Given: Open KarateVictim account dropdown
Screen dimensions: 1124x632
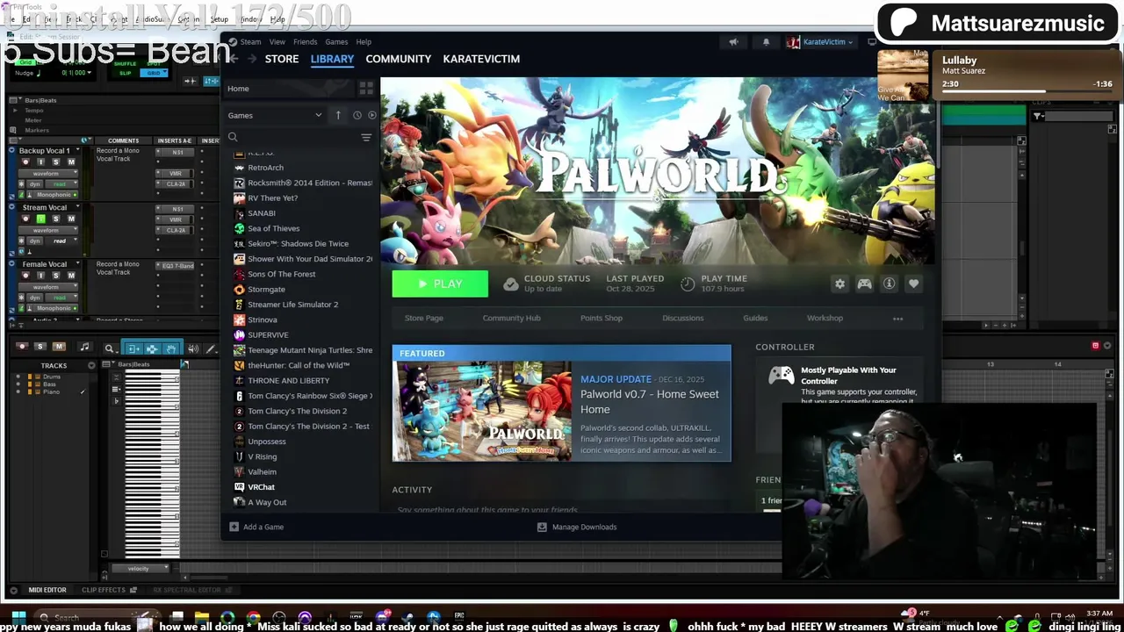Looking at the screenshot, I should point(819,41).
